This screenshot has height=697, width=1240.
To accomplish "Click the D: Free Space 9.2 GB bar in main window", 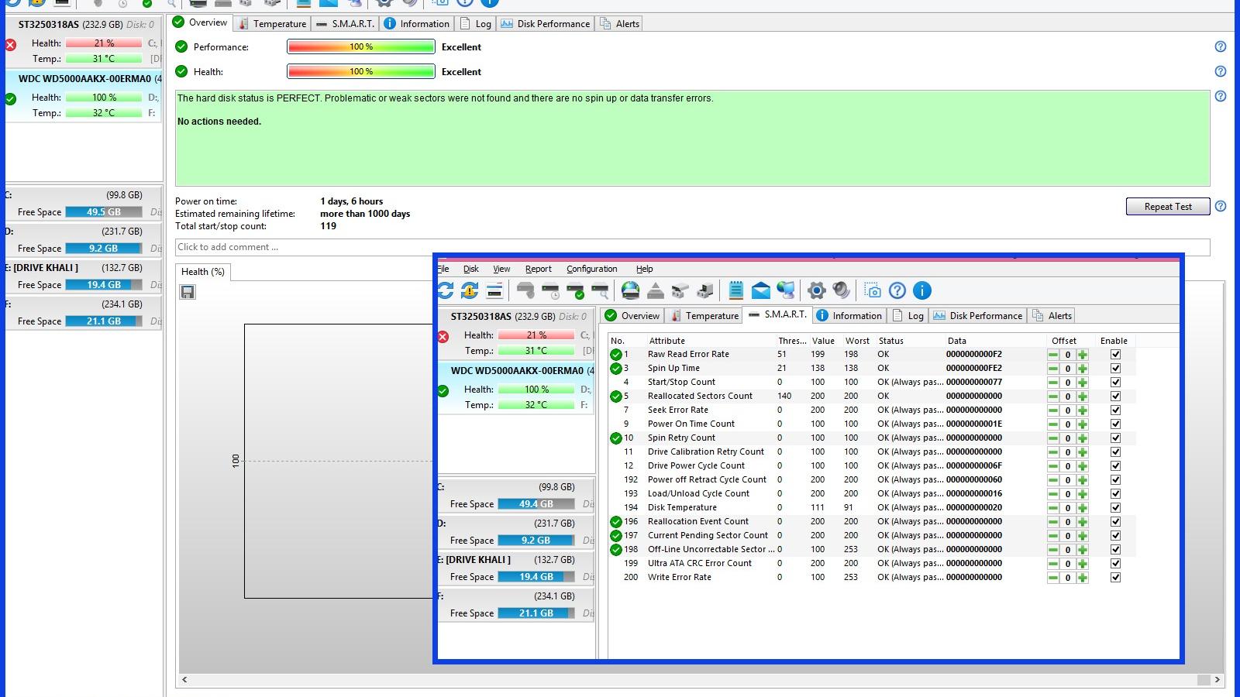I will coord(104,248).
